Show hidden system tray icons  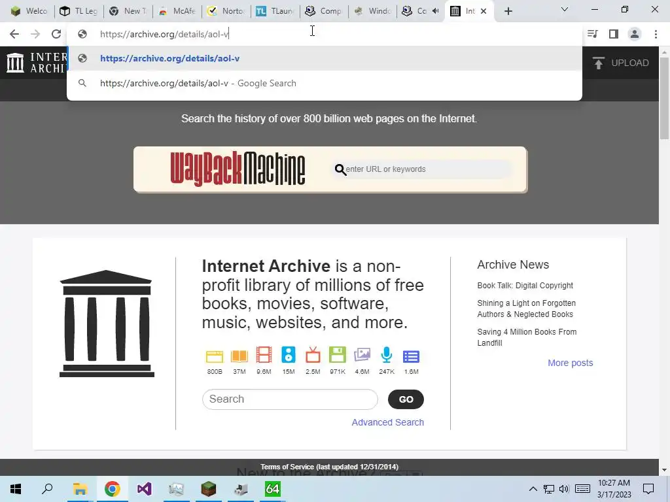(x=533, y=489)
